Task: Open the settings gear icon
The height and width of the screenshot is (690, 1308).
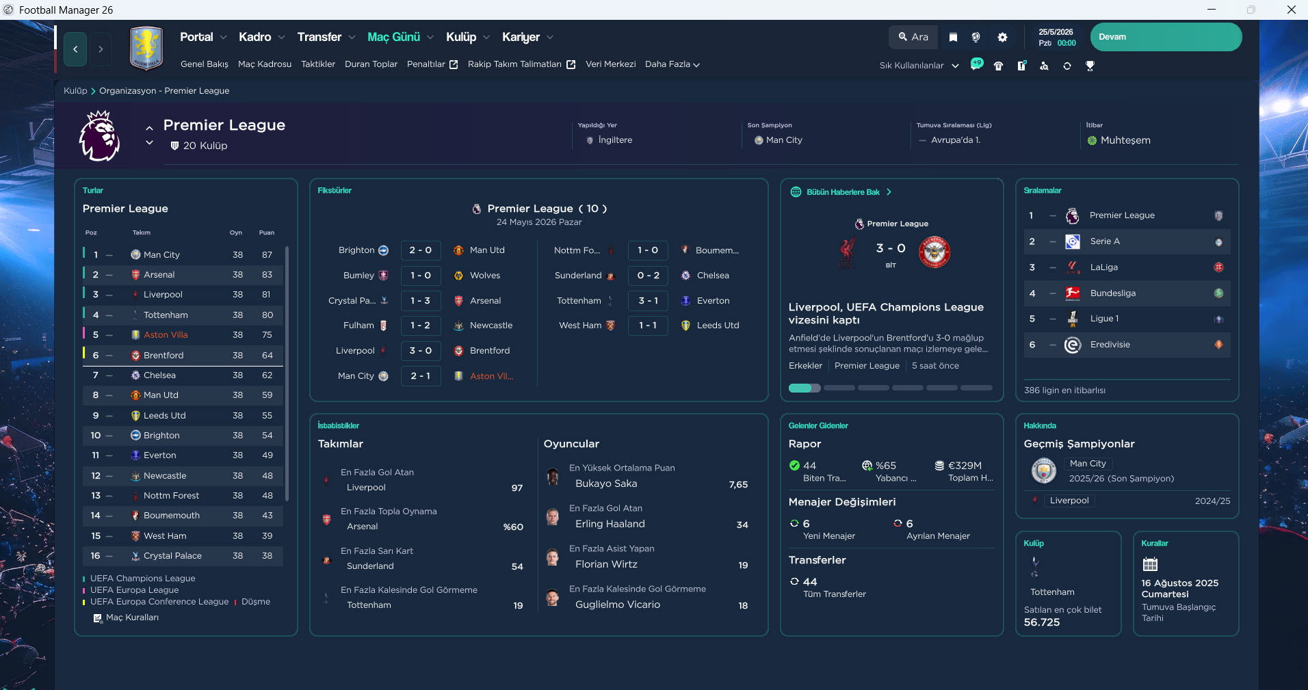Action: [x=1002, y=38]
